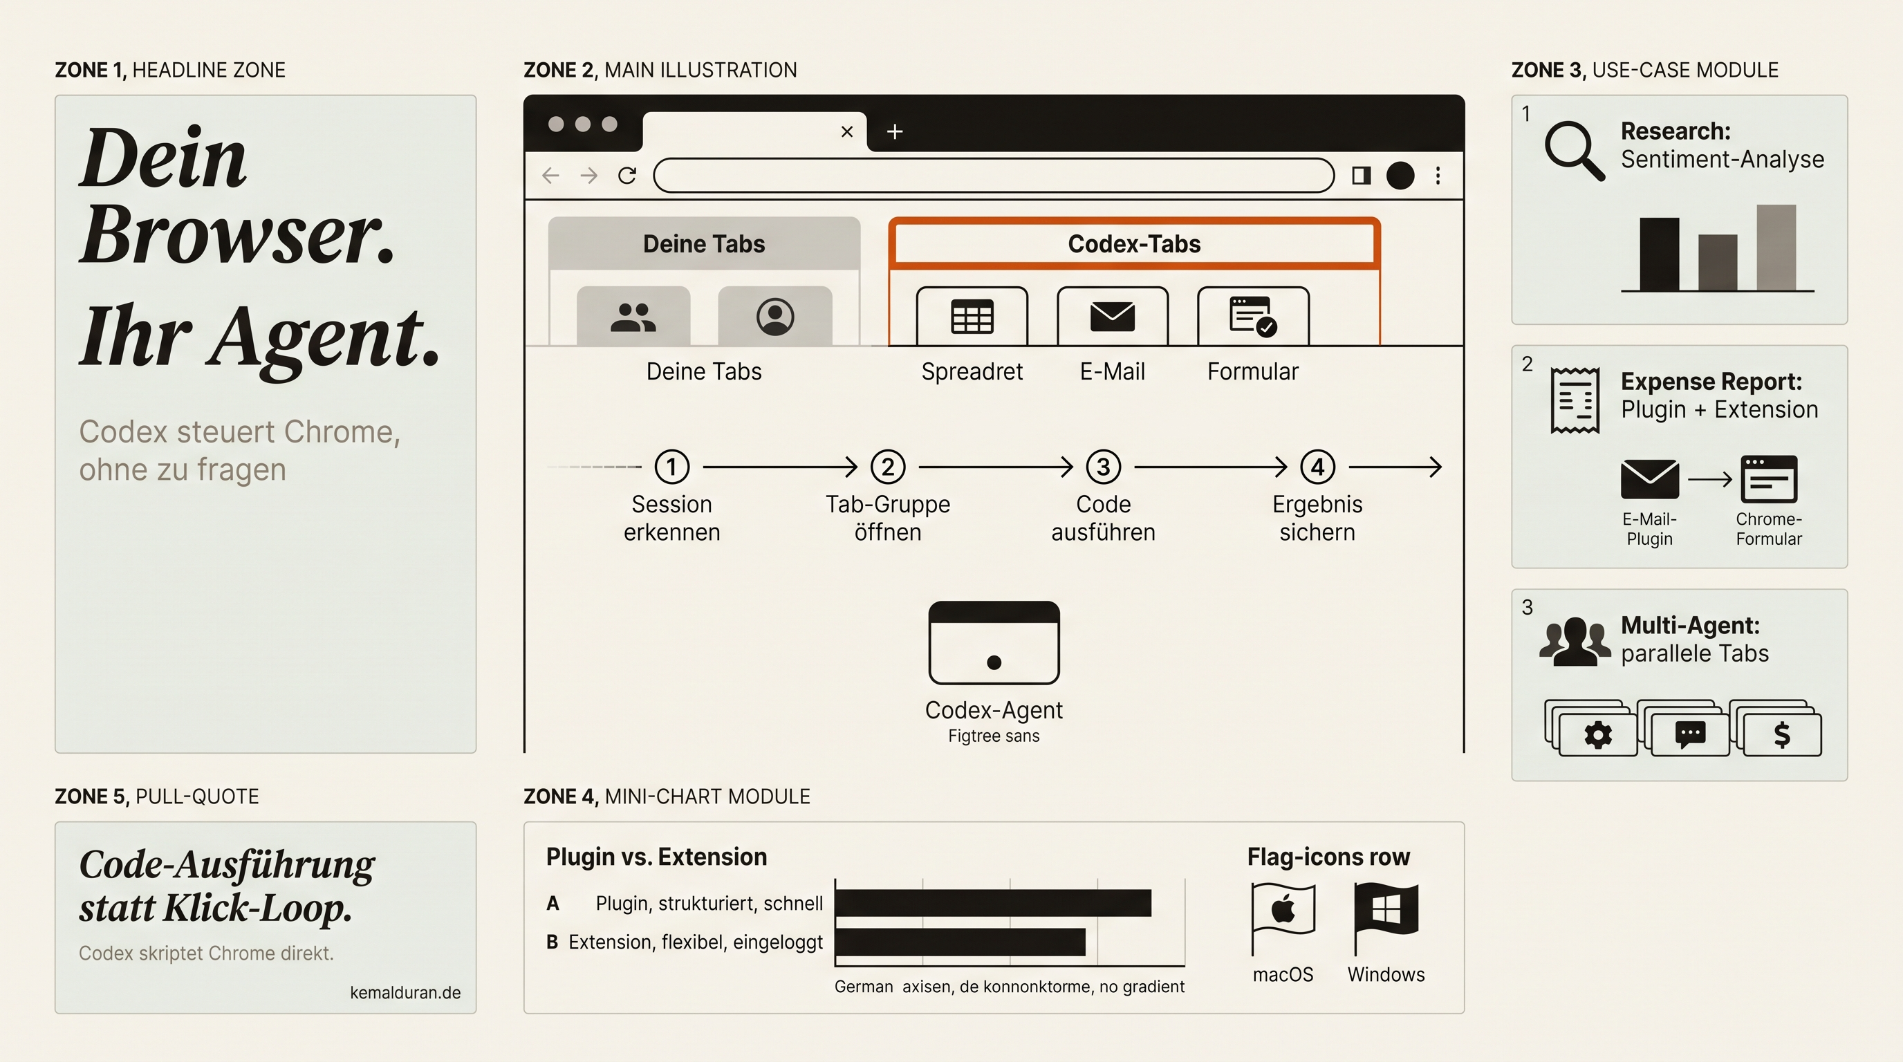Click the Expense Report receipt icon
Image resolution: width=1903 pixels, height=1062 pixels.
point(1575,400)
